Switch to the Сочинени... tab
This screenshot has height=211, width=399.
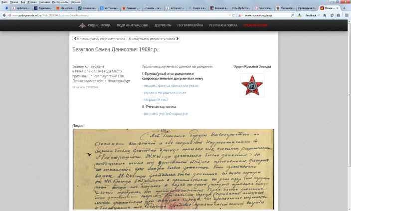pos(87,8)
